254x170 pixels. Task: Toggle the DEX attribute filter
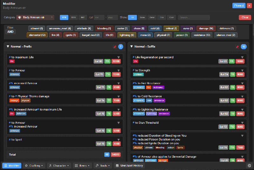tap(73, 17)
